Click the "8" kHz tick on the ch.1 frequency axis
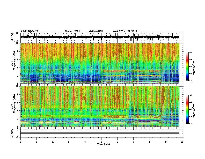The width and height of the screenshot is (205, 159). click(18, 51)
